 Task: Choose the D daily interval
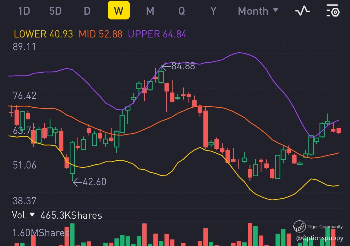87,11
